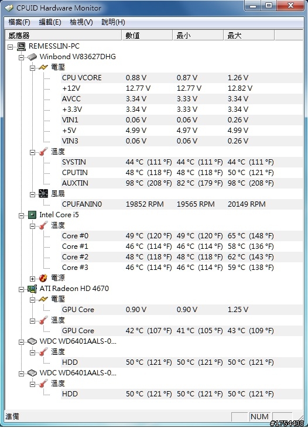Collapse temperature group under Intel Core i5
The image size is (308, 428).
[32, 226]
